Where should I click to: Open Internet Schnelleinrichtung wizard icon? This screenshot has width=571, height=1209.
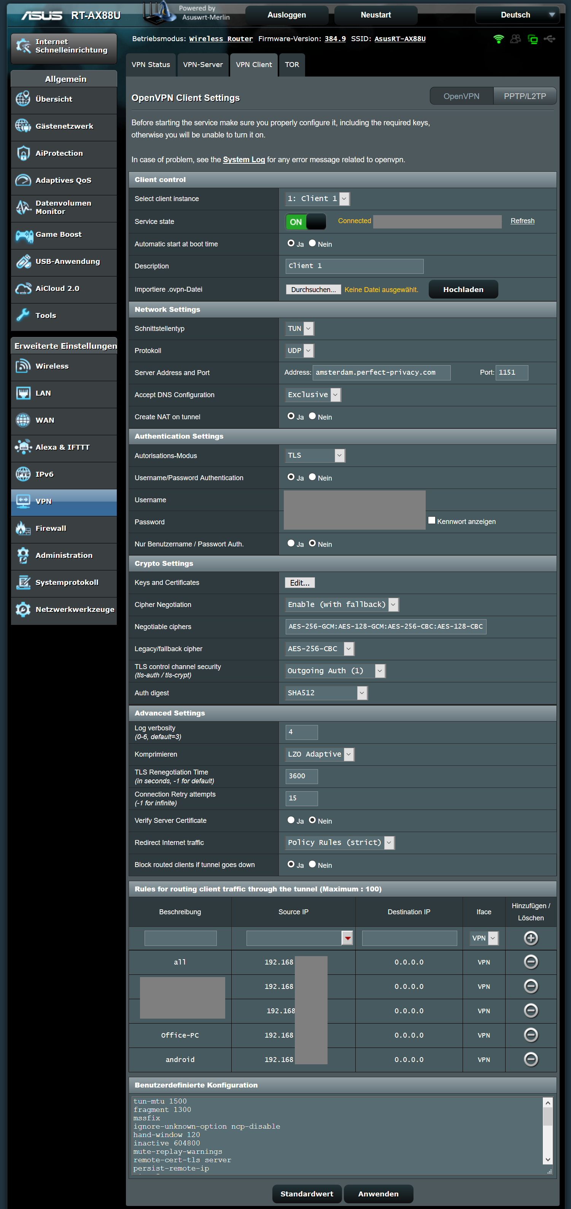(x=23, y=46)
